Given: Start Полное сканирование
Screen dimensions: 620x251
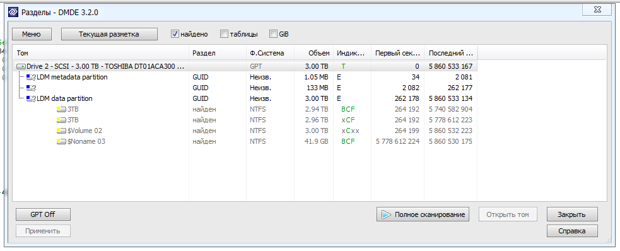Looking at the screenshot, I should click(423, 214).
